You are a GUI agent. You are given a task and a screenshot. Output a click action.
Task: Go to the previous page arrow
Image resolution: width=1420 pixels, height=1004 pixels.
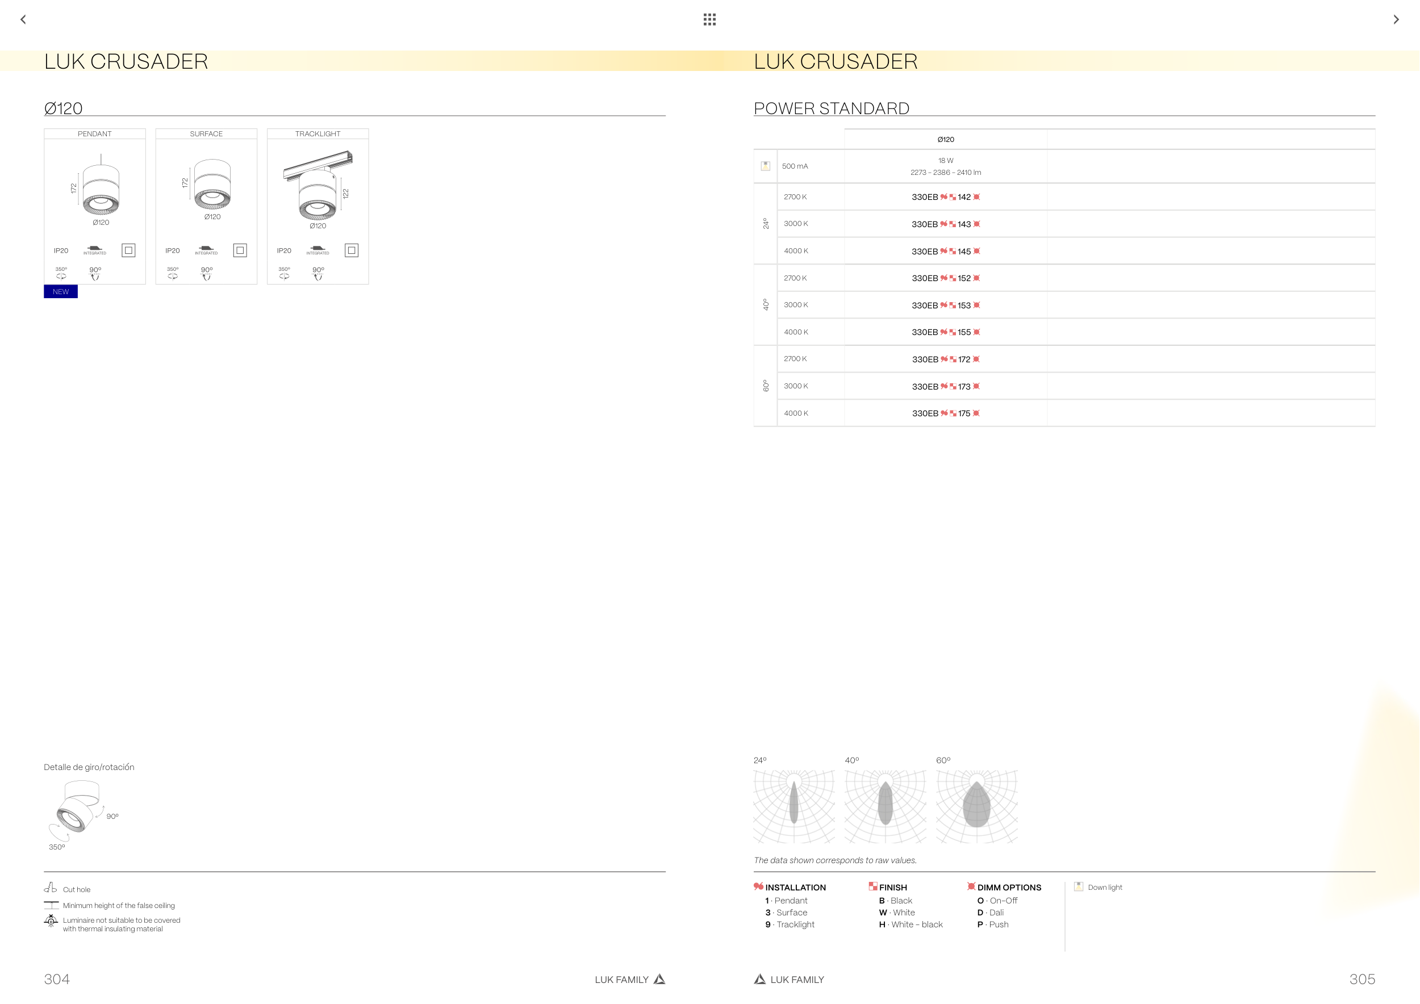23,19
